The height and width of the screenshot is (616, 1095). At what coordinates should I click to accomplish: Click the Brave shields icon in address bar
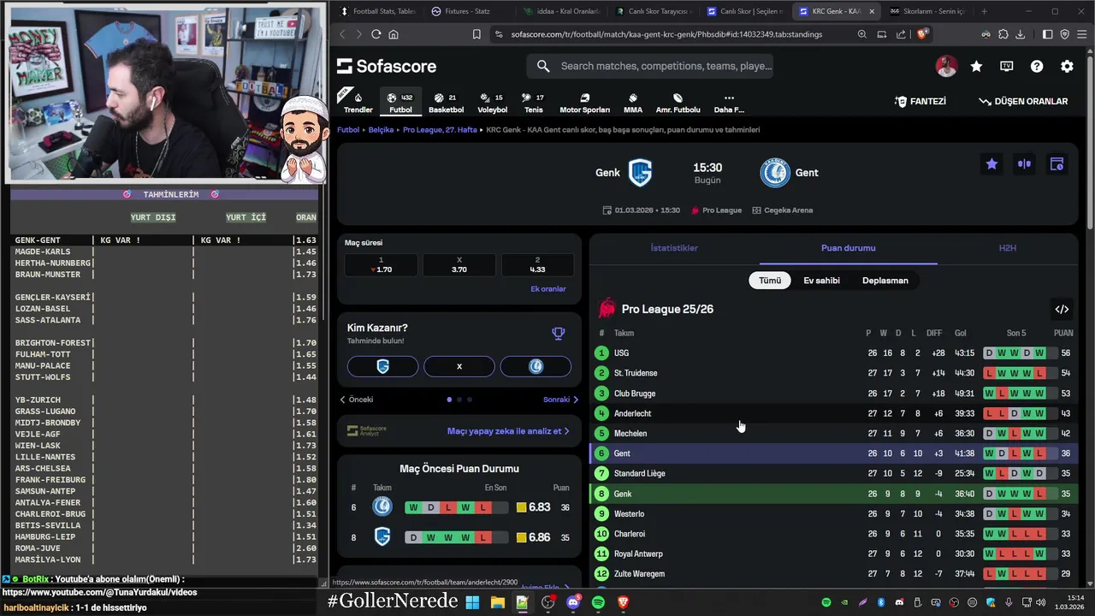(922, 34)
